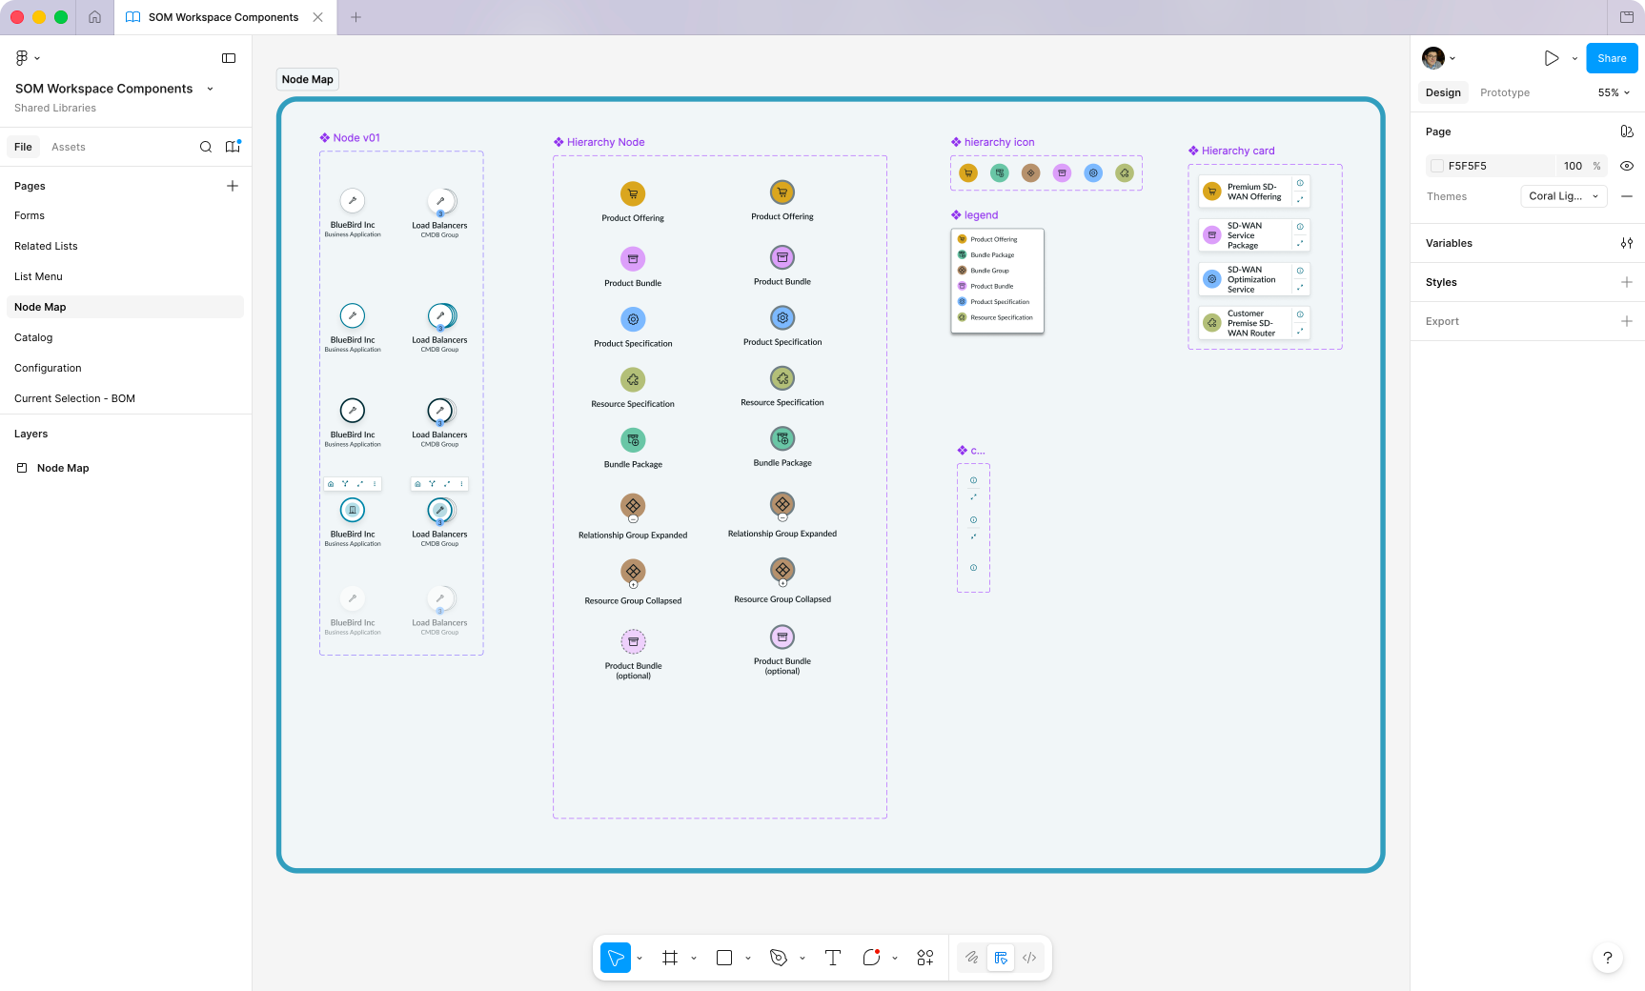The height and width of the screenshot is (991, 1645).
Task: Expand the SOM Workspace Components file menu
Action: pos(210,89)
